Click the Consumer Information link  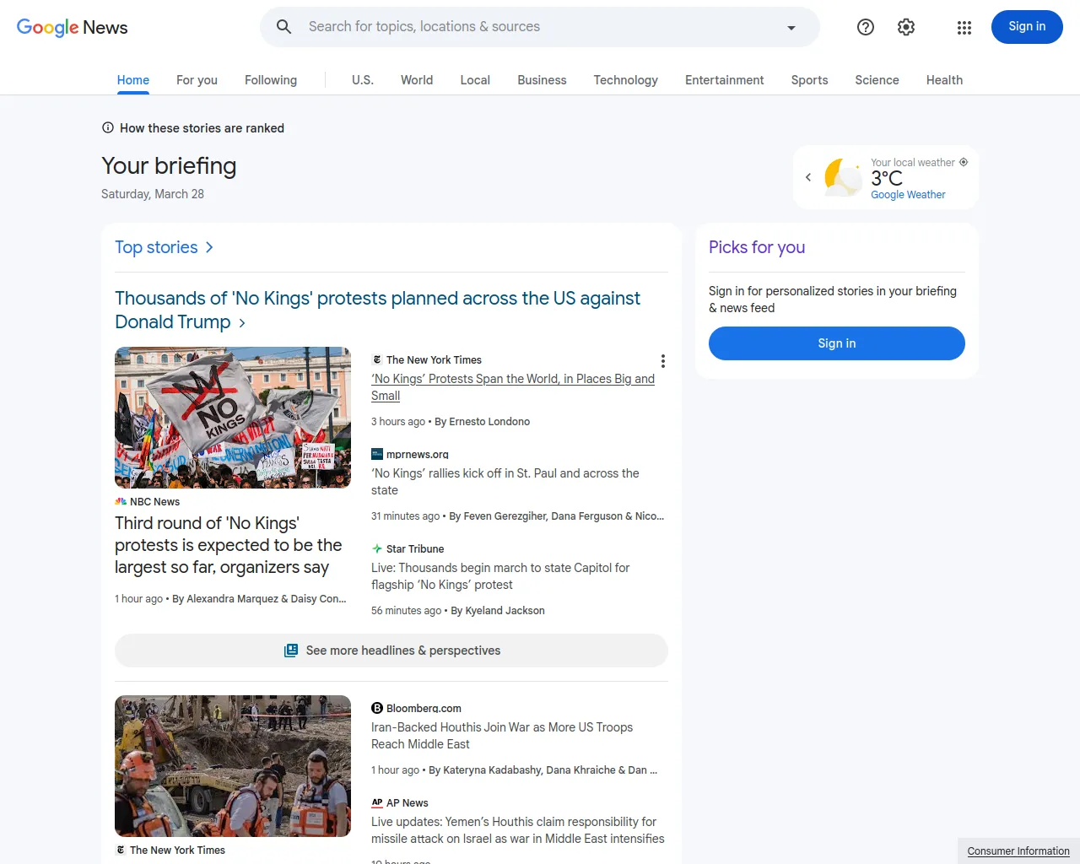[x=1017, y=850]
